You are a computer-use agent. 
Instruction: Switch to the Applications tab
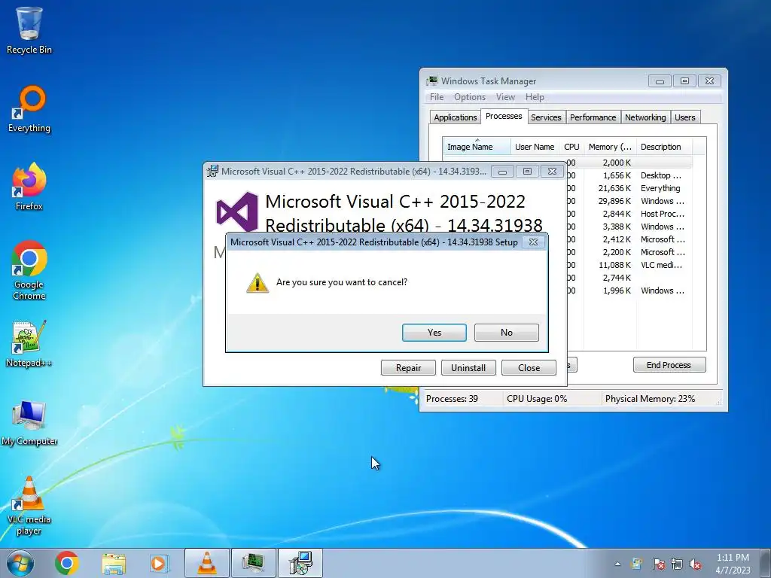[x=455, y=117]
